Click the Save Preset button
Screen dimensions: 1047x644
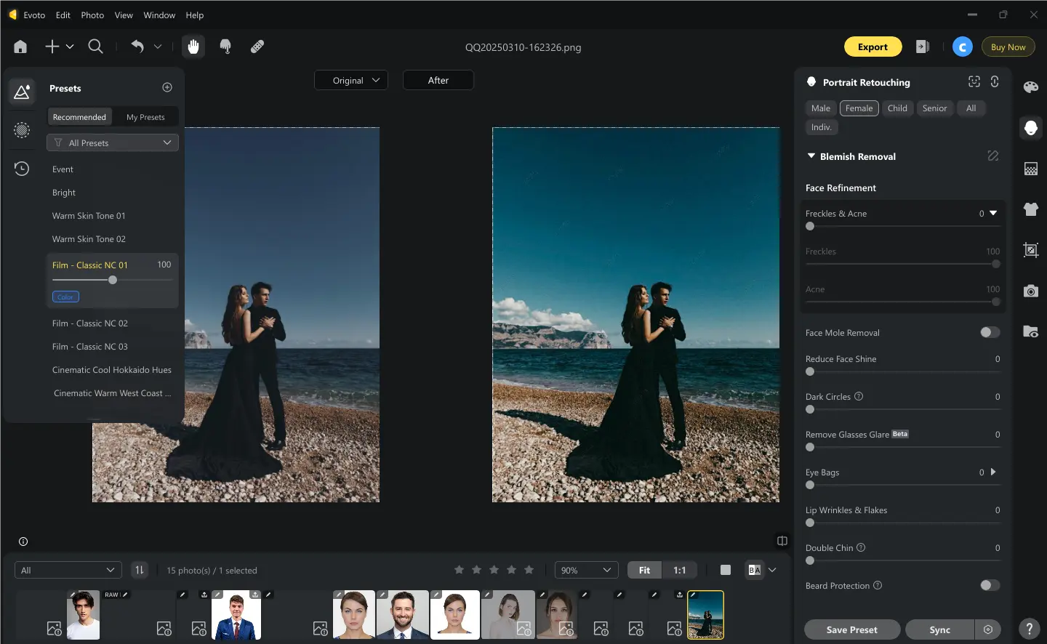pos(852,629)
